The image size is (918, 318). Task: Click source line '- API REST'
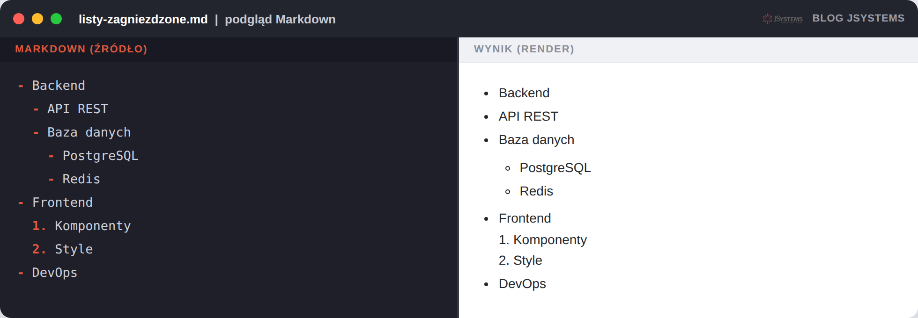tap(71, 109)
